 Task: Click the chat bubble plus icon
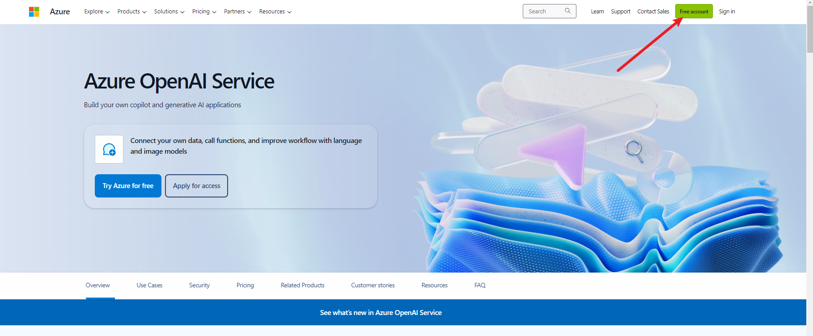point(109,149)
